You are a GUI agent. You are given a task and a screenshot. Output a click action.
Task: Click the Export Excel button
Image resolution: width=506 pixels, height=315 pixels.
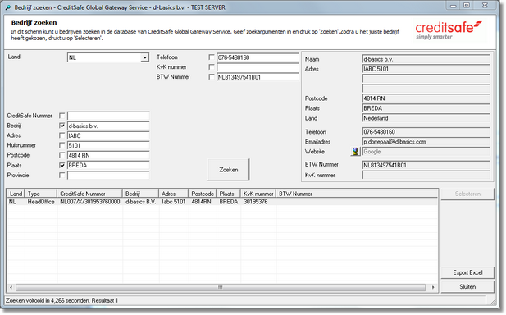click(x=467, y=272)
